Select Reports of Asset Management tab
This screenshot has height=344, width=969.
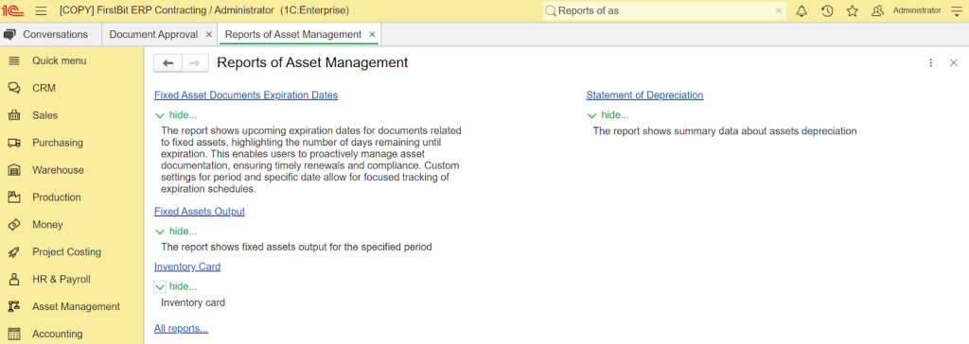click(x=293, y=35)
